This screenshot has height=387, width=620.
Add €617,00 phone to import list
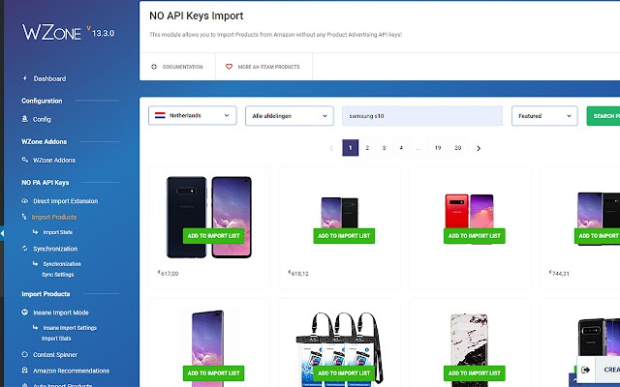(x=213, y=236)
